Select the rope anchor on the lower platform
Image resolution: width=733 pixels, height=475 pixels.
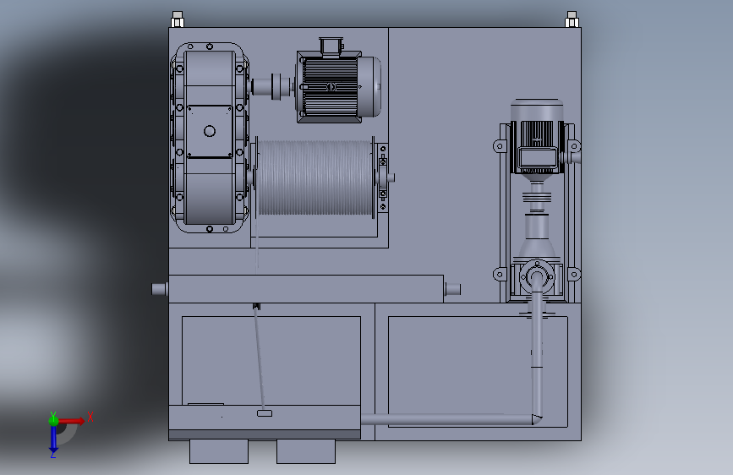coord(265,413)
